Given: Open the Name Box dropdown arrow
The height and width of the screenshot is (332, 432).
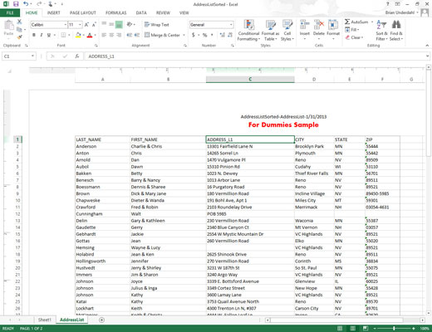Looking at the screenshot, I should [32, 56].
